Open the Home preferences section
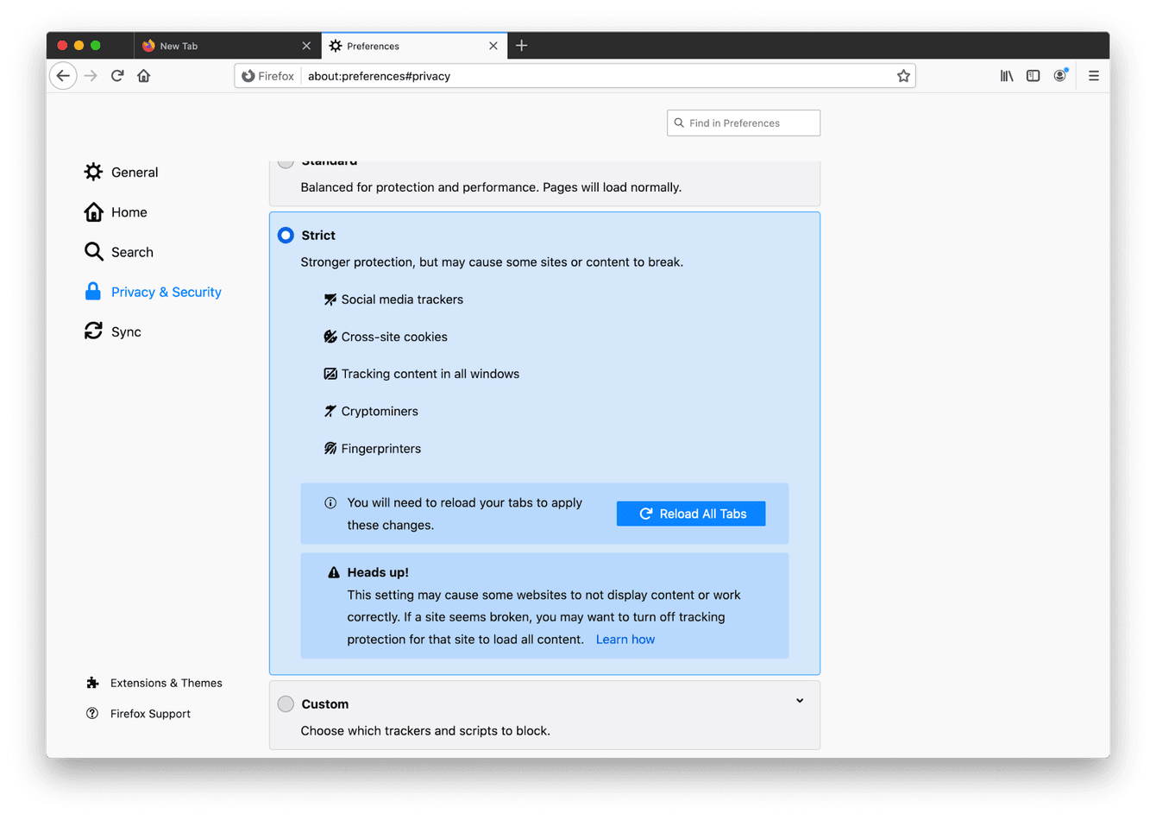This screenshot has height=820, width=1156. [129, 211]
